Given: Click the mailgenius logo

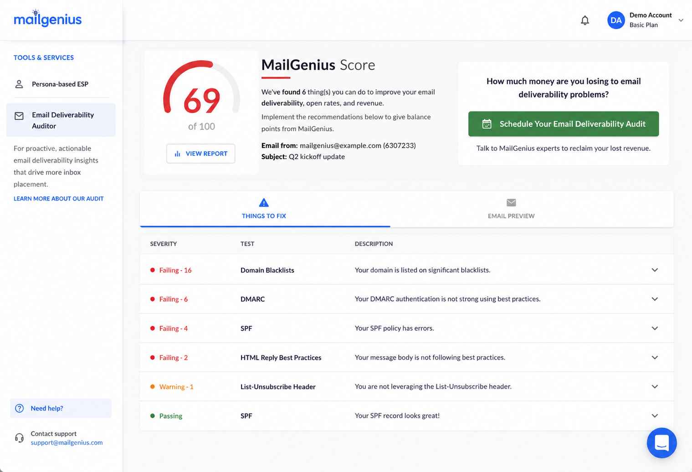Looking at the screenshot, I should 47,18.
